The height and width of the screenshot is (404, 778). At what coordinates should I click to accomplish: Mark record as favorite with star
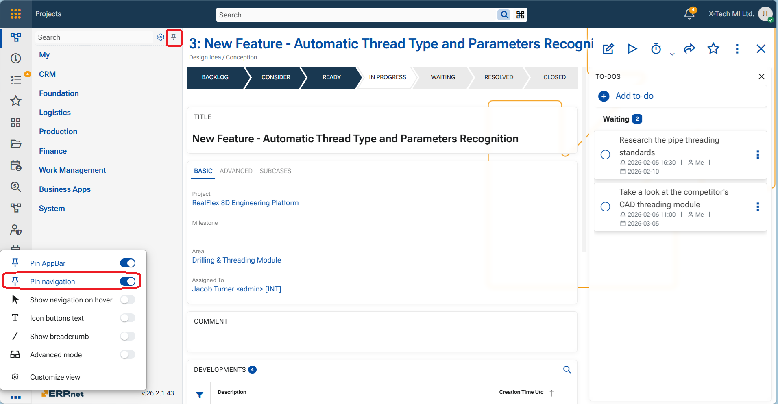point(713,49)
